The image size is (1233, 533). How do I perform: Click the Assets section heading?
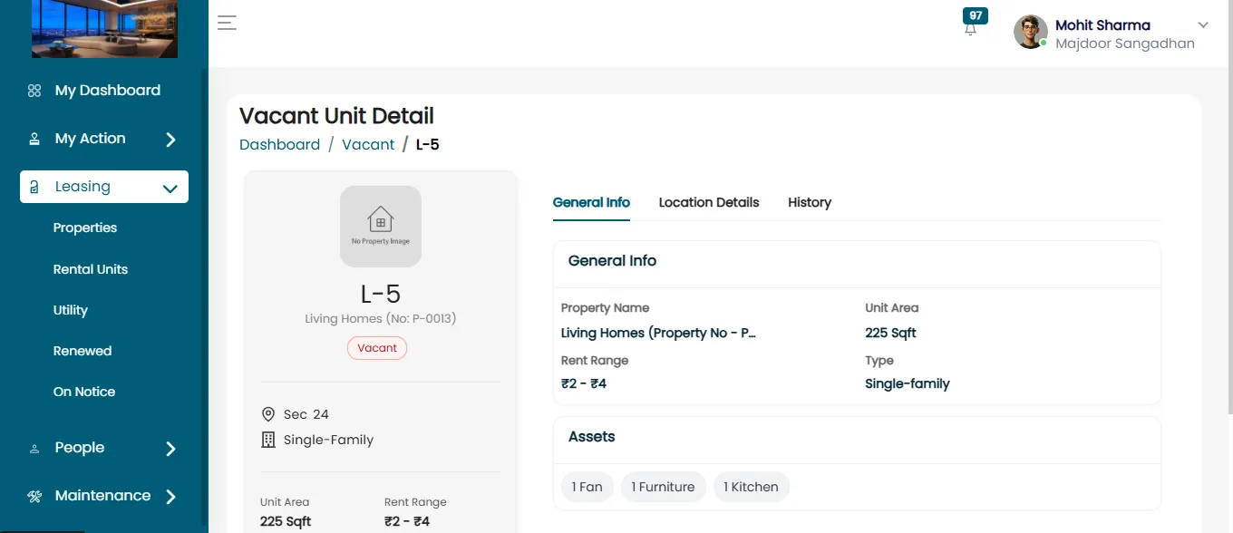(592, 437)
